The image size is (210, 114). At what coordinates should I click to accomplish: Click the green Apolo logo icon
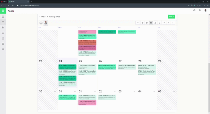point(3,11)
